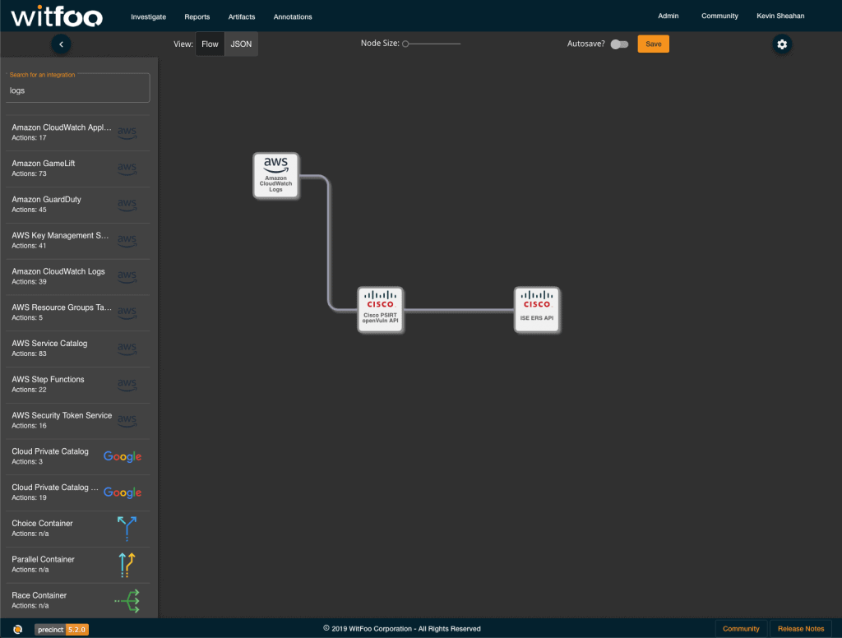Screen dimensions: 842x638
Task: Open the Kevin Sheahan user menu
Action: point(780,16)
